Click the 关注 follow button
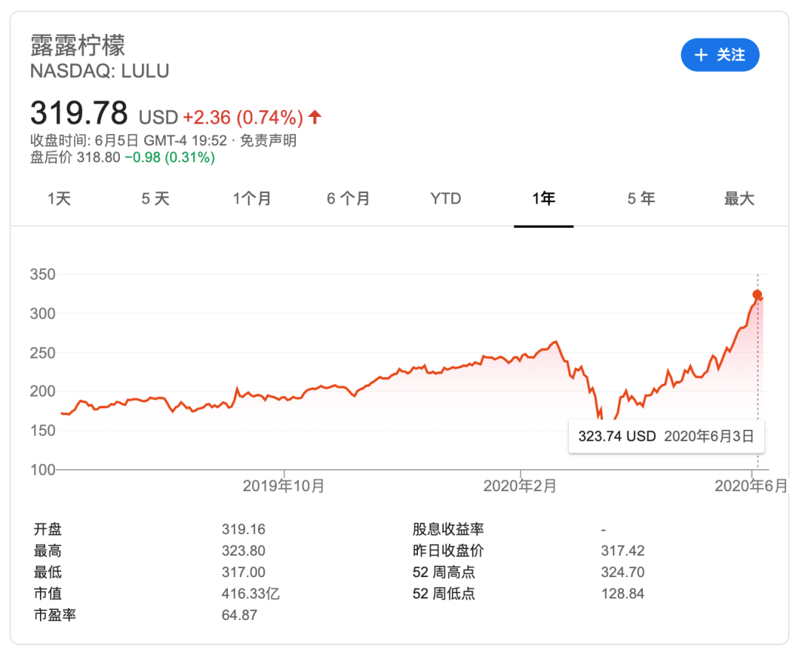Screen dimensions: 799x651 [720, 55]
